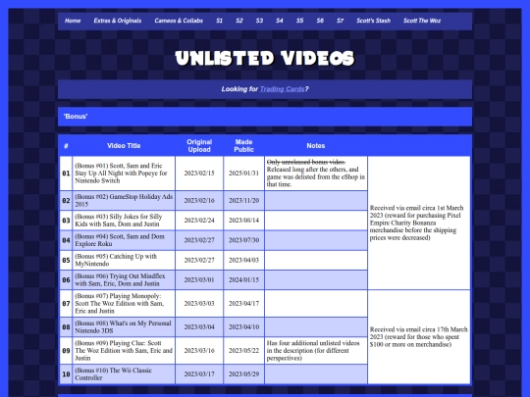The width and height of the screenshot is (530, 397).
Task: Click row number 10 cell
Action: coord(66,374)
